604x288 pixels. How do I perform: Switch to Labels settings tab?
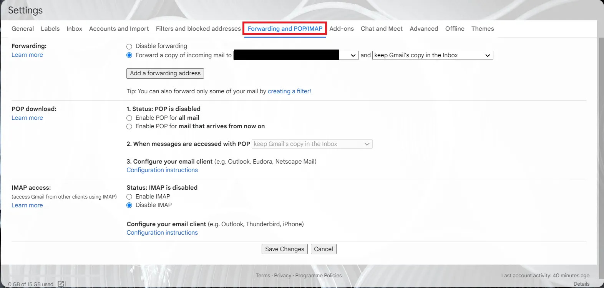click(50, 29)
